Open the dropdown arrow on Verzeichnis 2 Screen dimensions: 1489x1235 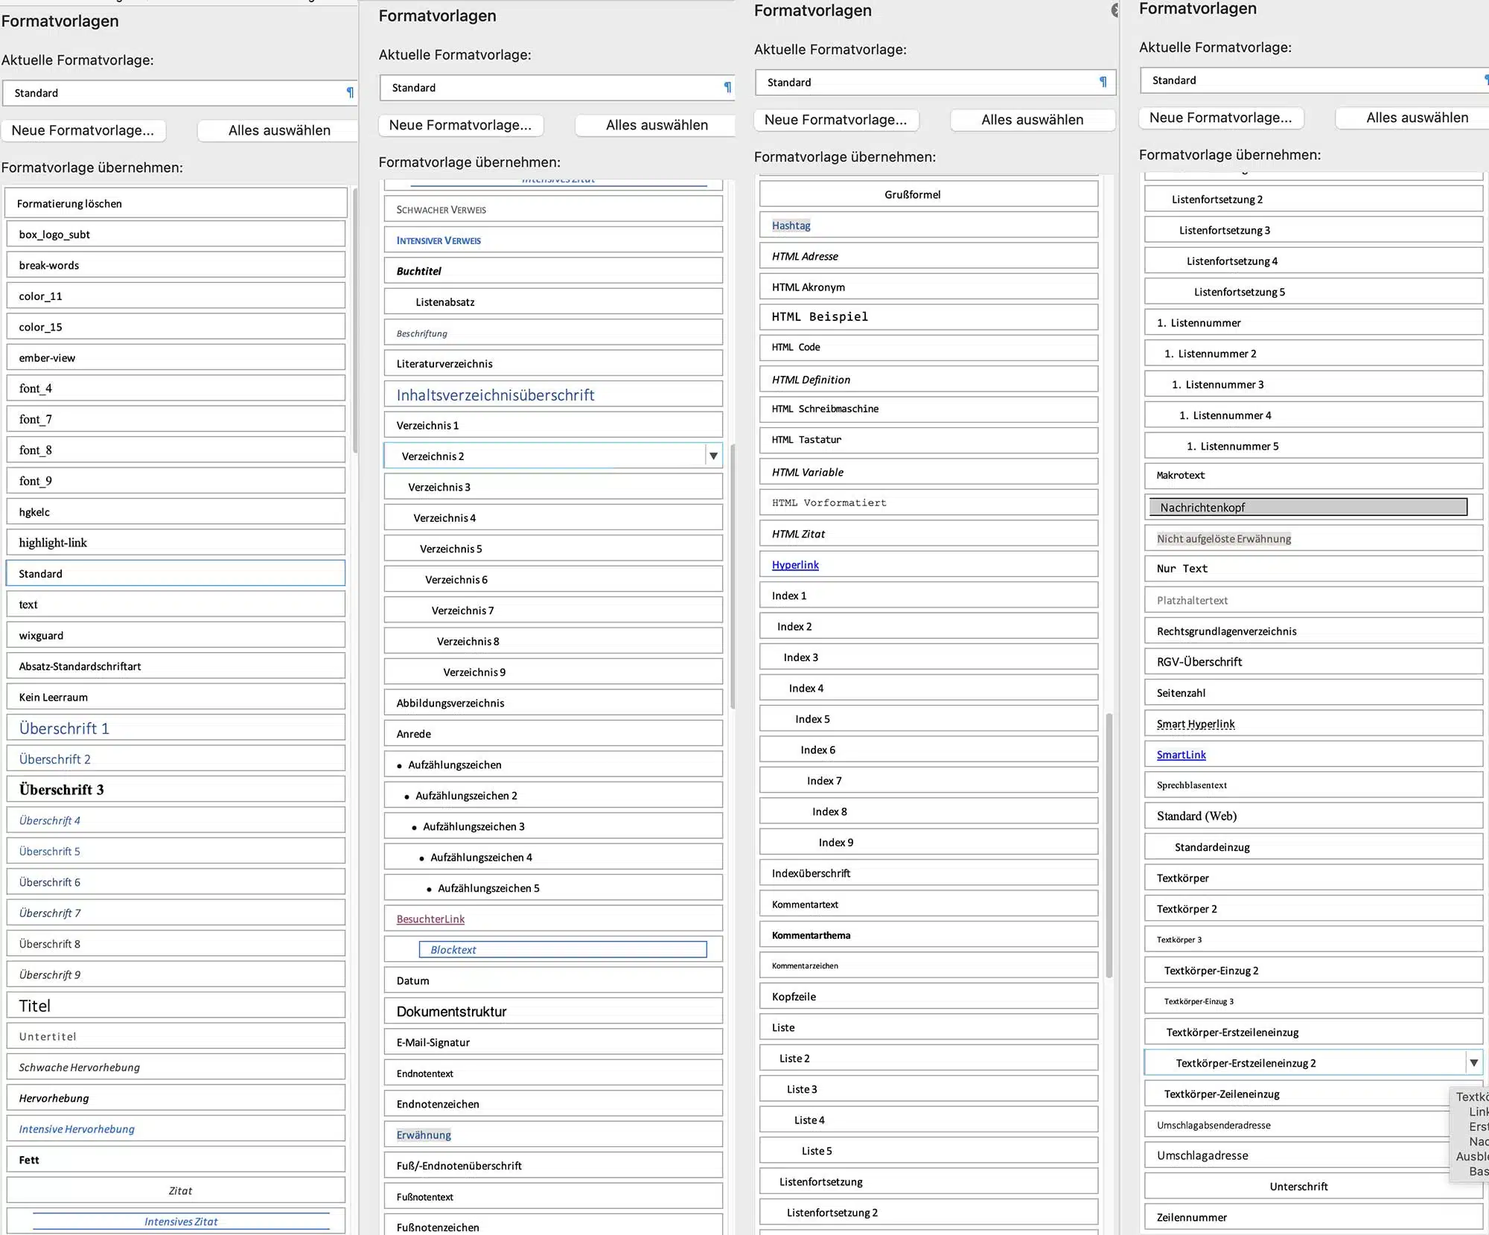click(713, 456)
